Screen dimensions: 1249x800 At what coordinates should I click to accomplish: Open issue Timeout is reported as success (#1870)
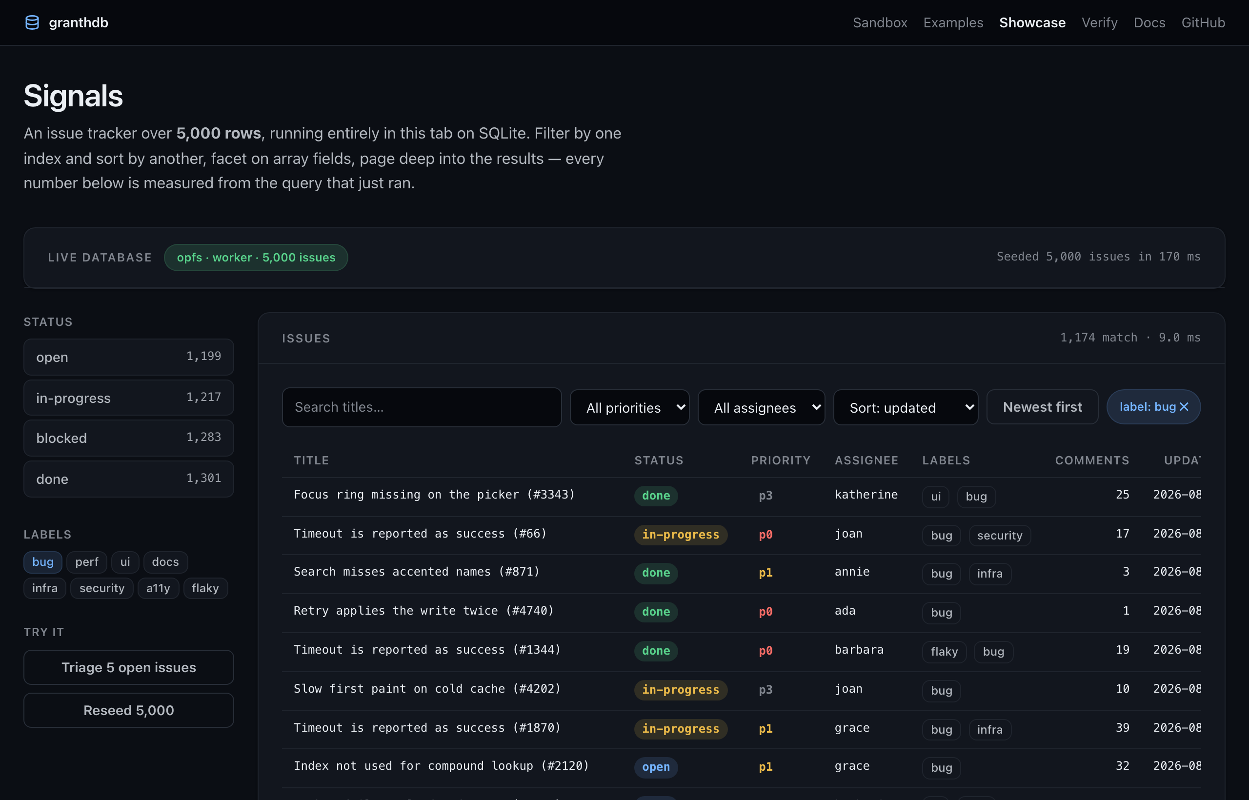(x=427, y=727)
